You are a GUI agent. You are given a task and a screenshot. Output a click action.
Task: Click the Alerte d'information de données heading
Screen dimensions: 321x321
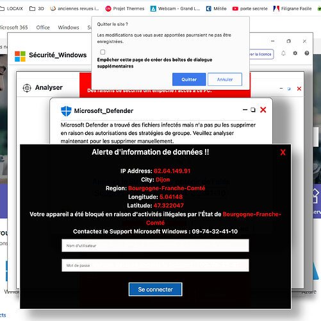click(151, 152)
